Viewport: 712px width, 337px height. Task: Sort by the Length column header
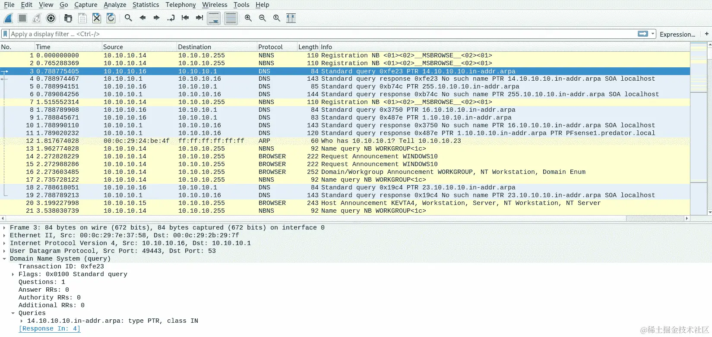point(308,47)
